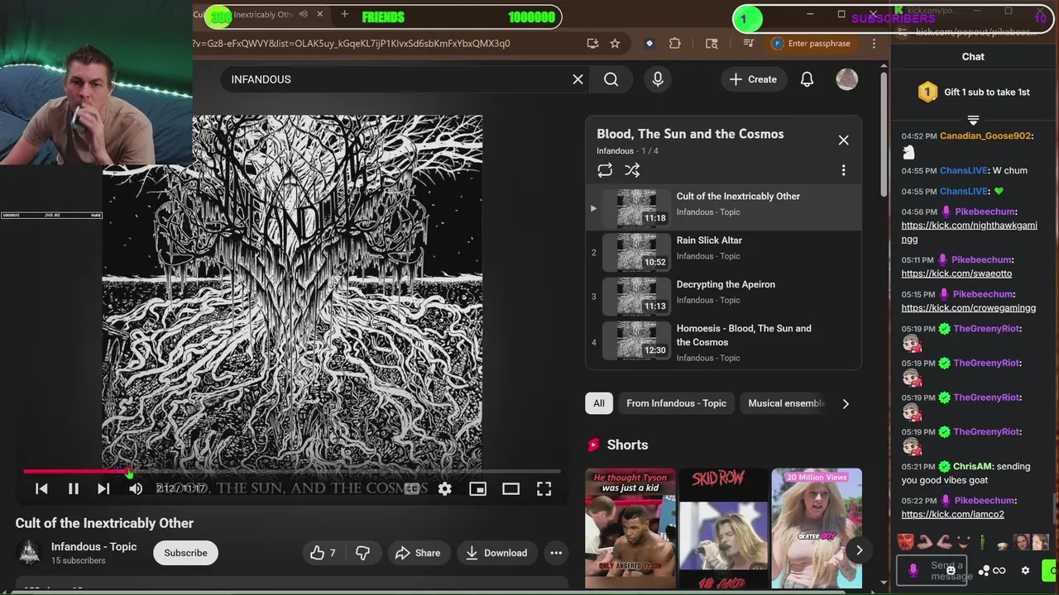Click the YouTube search magnifier button
The image size is (1059, 595).
611,79
